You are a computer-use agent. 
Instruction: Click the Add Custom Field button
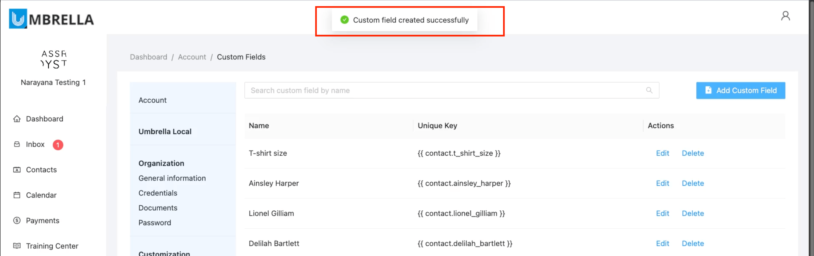point(740,90)
